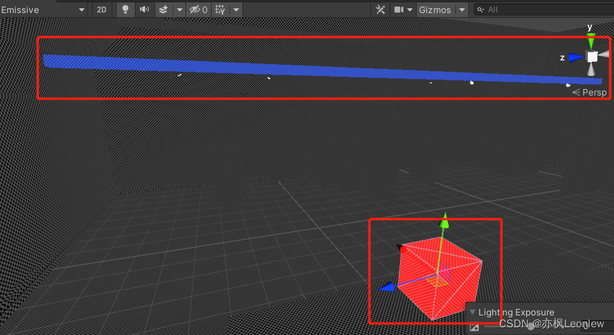
Task: Toggle scene audio speaker icon
Action: pos(144,9)
